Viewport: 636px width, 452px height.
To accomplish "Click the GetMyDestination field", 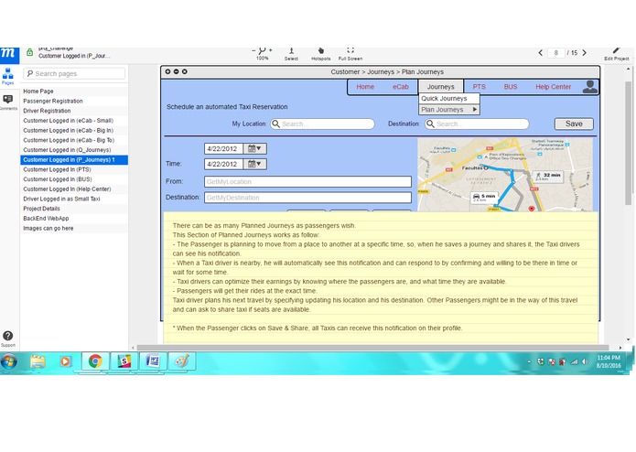I will tap(307, 198).
